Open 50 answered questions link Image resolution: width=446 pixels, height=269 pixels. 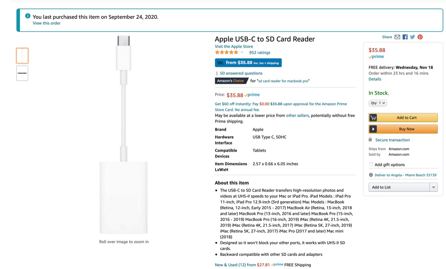point(241,73)
